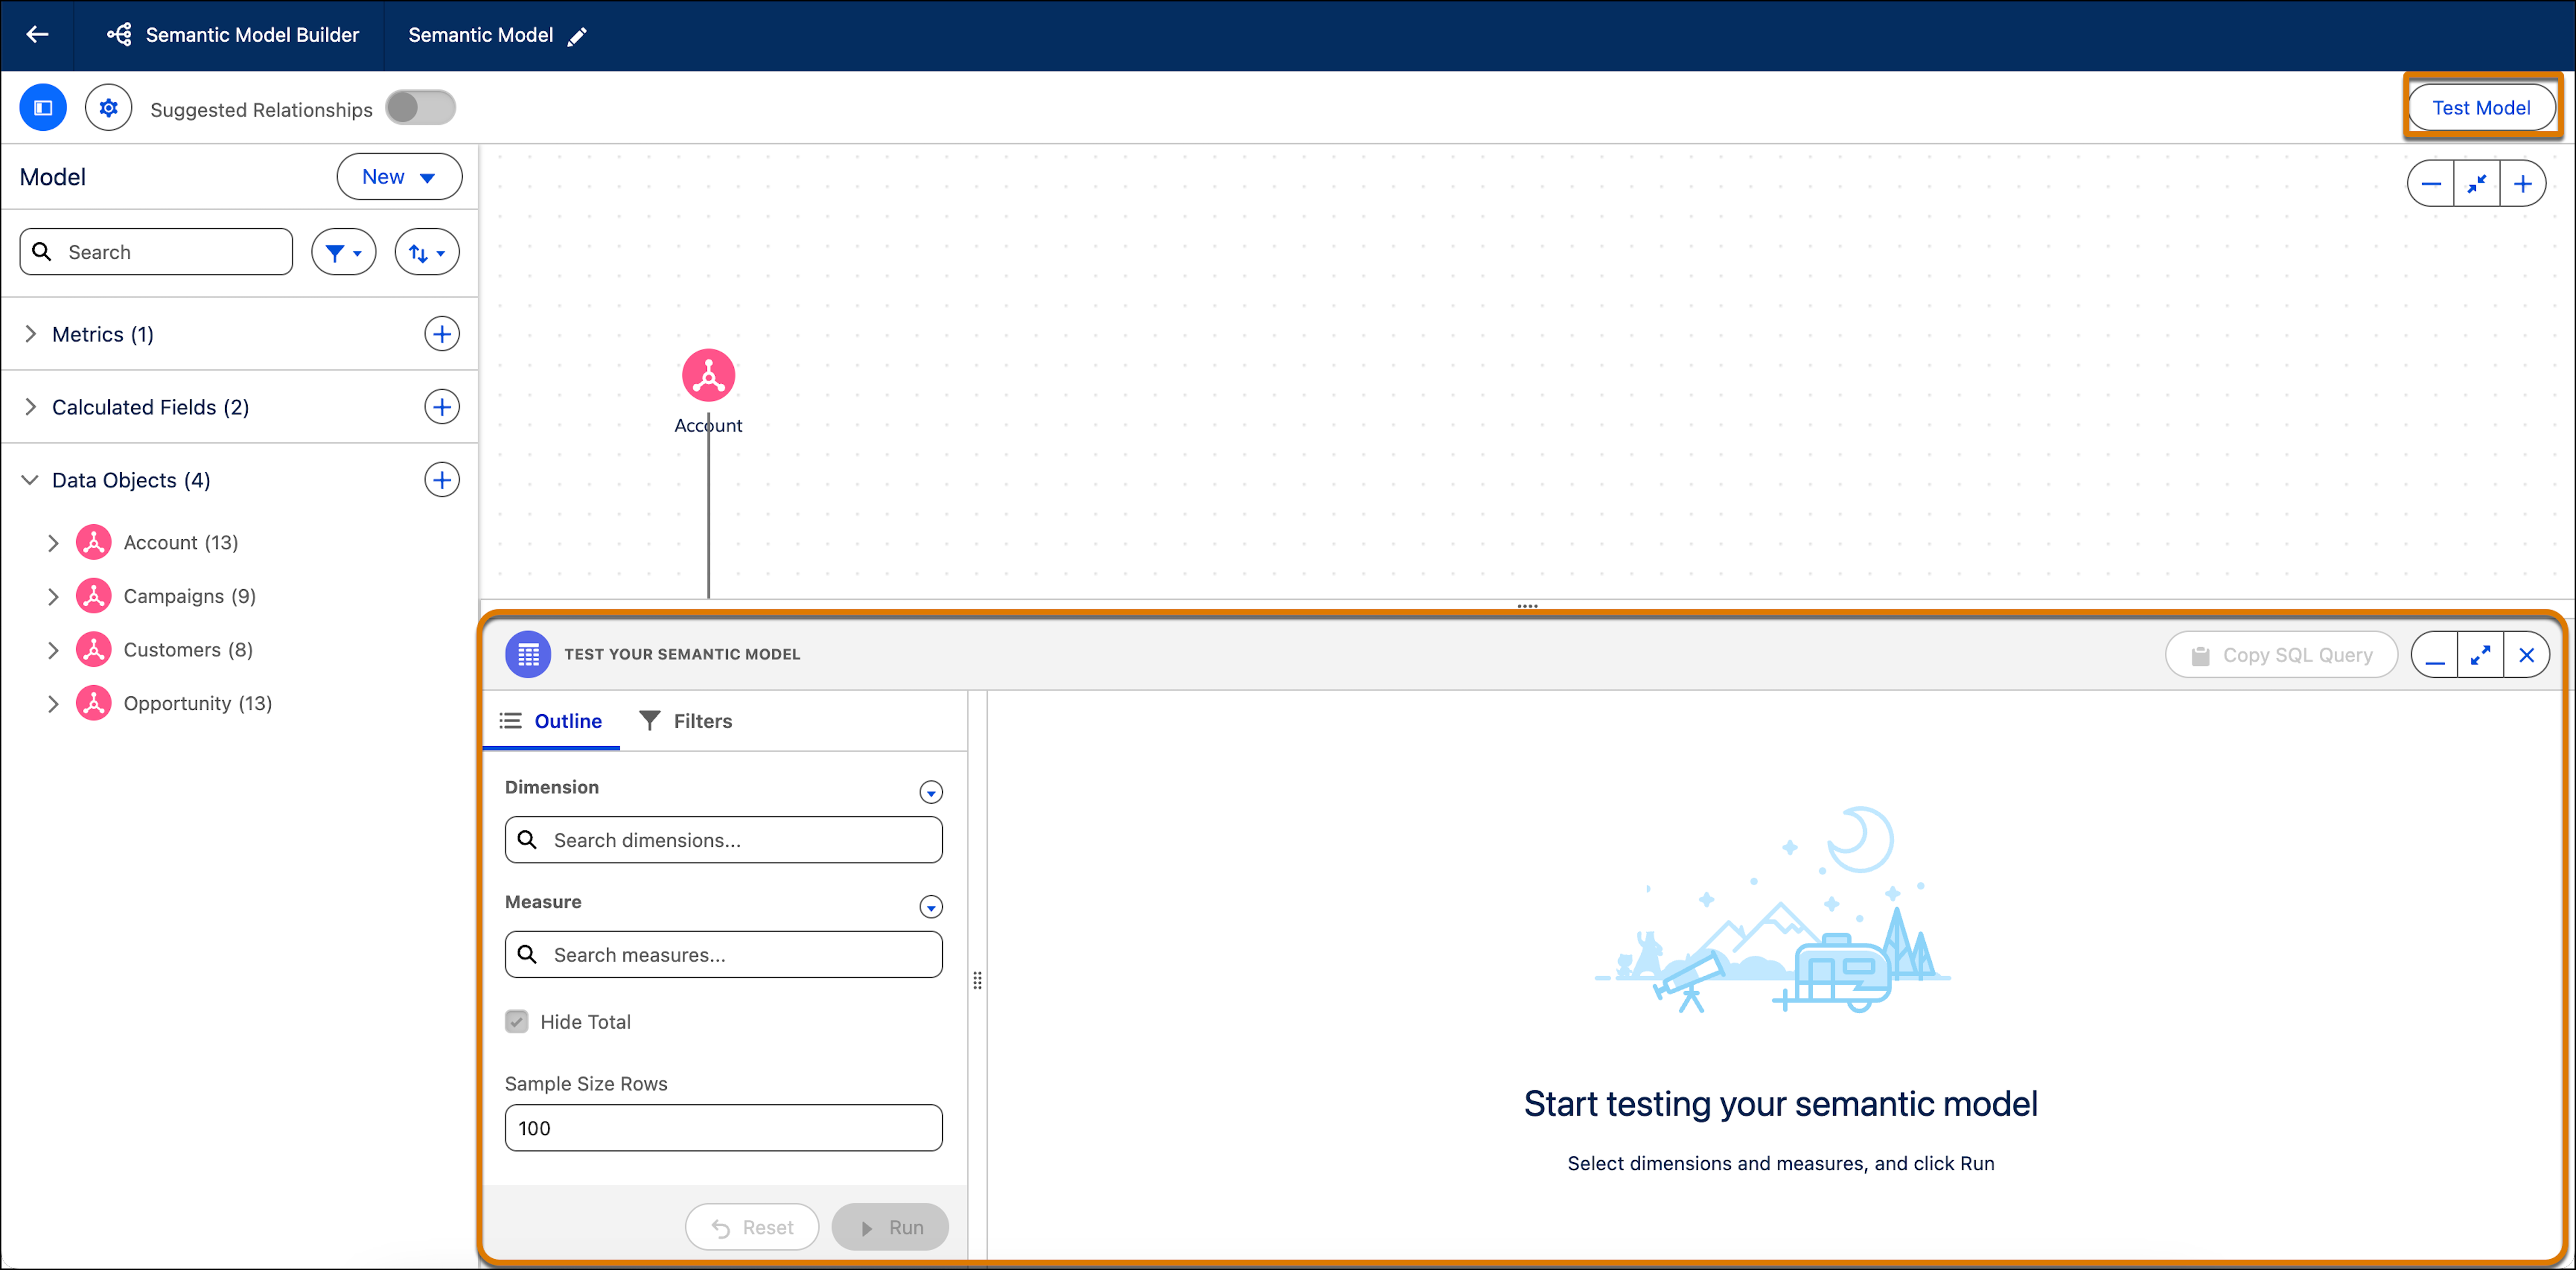Switch to the Filters tab

pyautogui.click(x=686, y=721)
